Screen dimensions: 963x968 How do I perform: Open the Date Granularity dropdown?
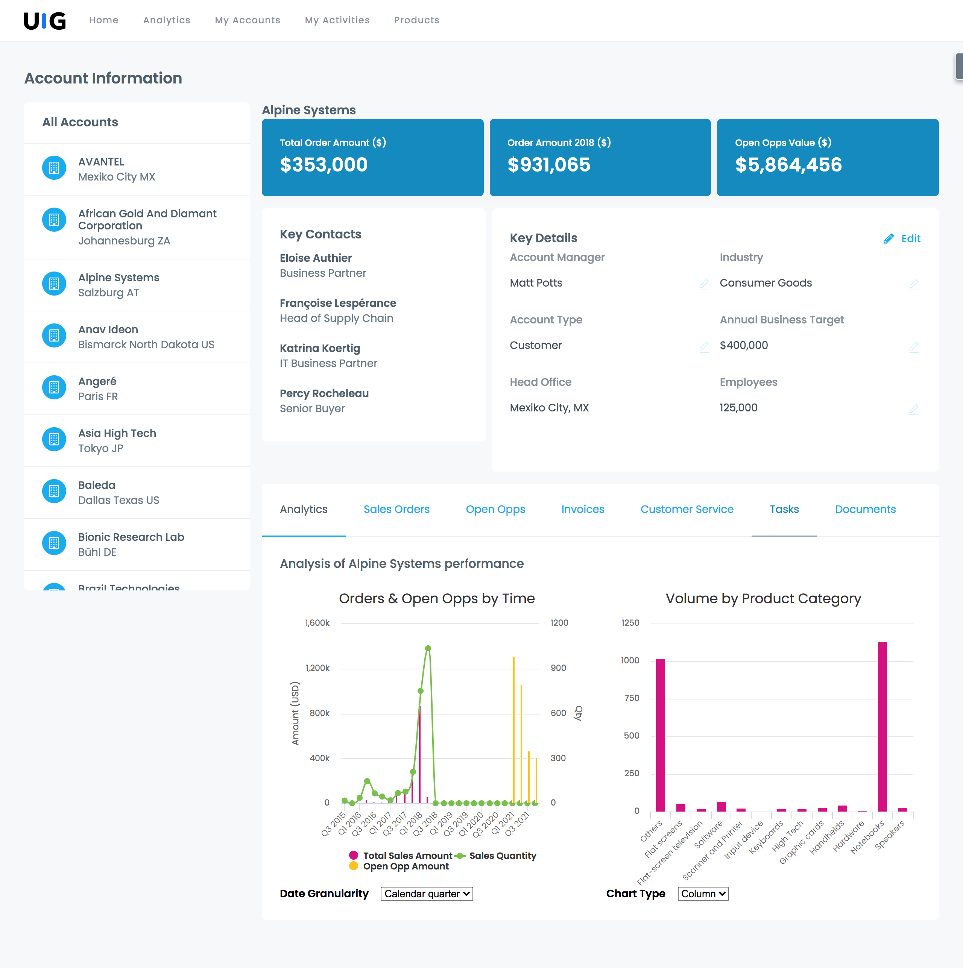coord(427,894)
